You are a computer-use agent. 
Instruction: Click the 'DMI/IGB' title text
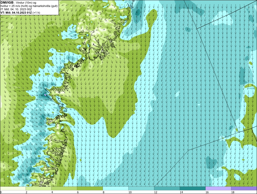pyautogui.click(x=7, y=3)
